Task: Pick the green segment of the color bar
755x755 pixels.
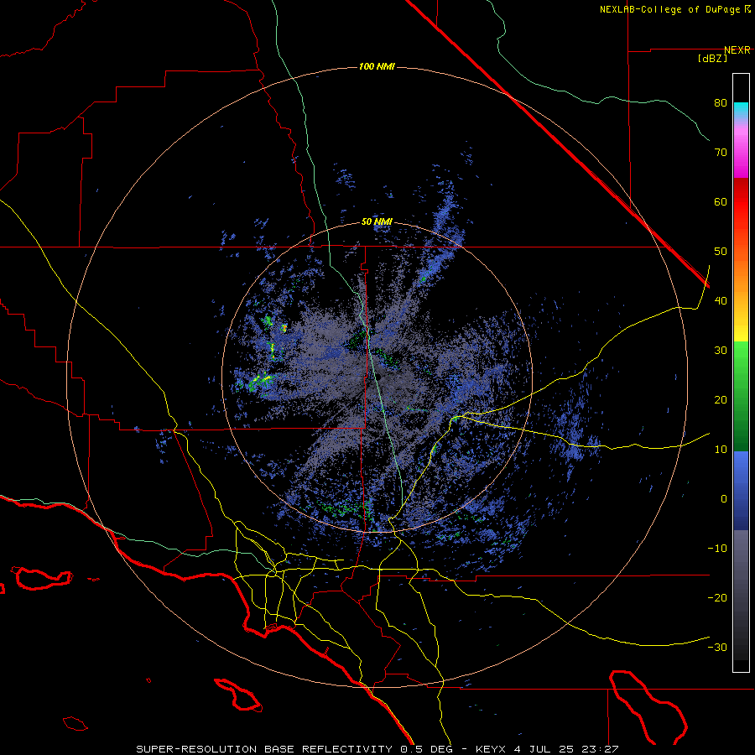Action: (741, 396)
